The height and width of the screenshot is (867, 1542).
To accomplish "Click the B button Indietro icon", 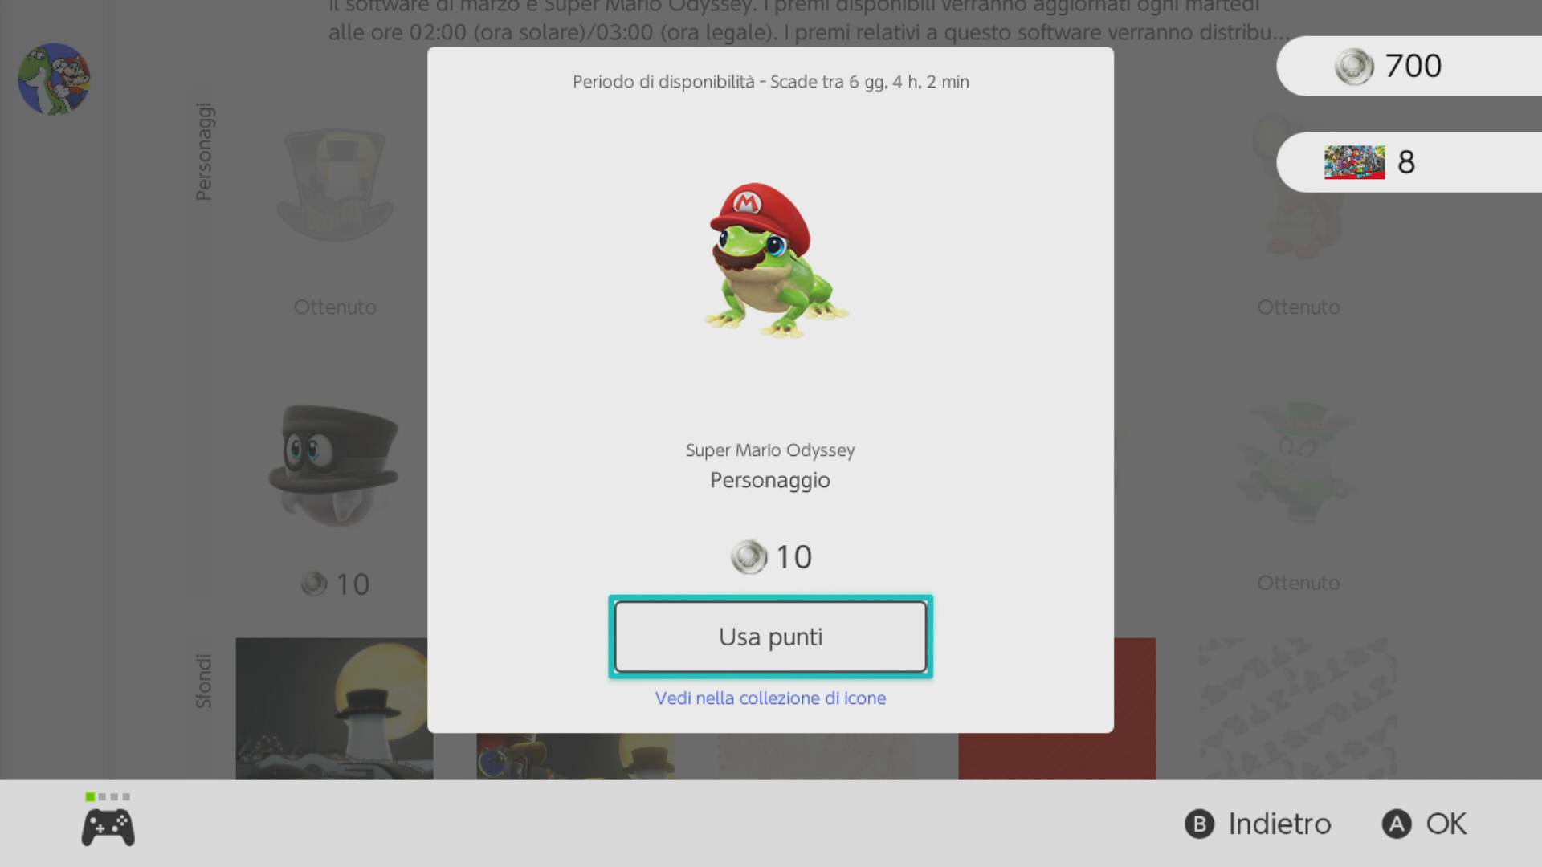I will 1199,824.
